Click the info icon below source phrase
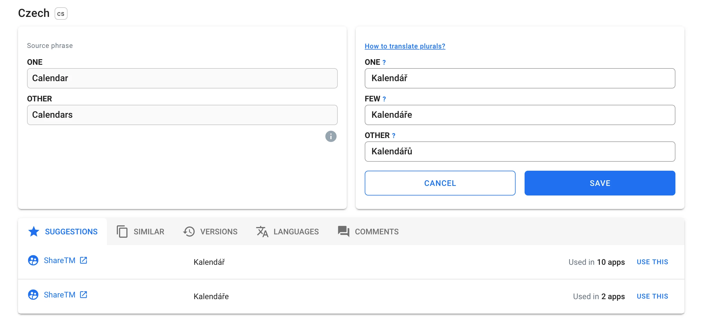This screenshot has width=703, height=329. pos(331,136)
